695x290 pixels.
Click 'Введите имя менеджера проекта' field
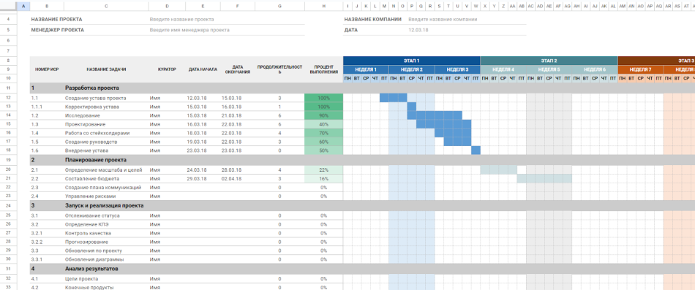189,30
